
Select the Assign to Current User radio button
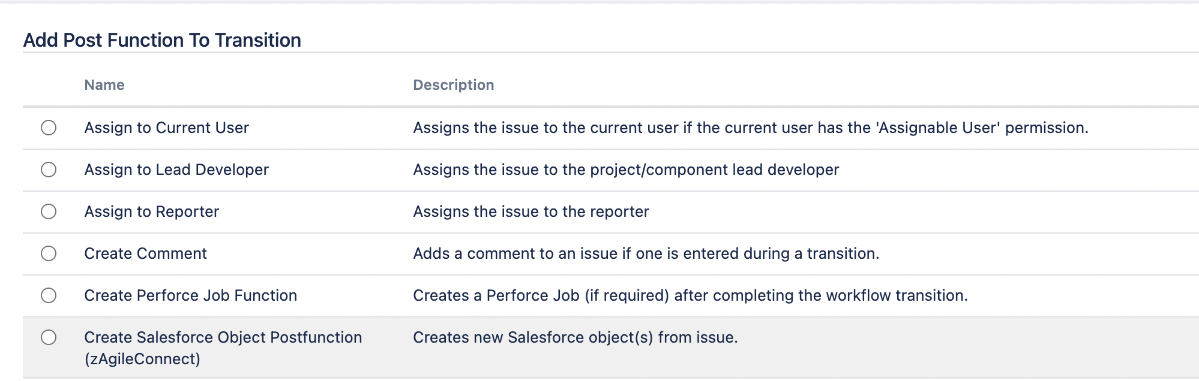click(x=49, y=128)
